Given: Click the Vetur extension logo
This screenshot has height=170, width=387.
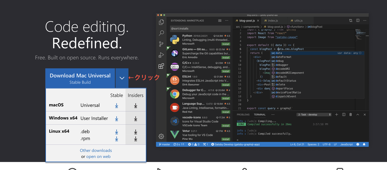Looking at the screenshot, I should [175, 134].
